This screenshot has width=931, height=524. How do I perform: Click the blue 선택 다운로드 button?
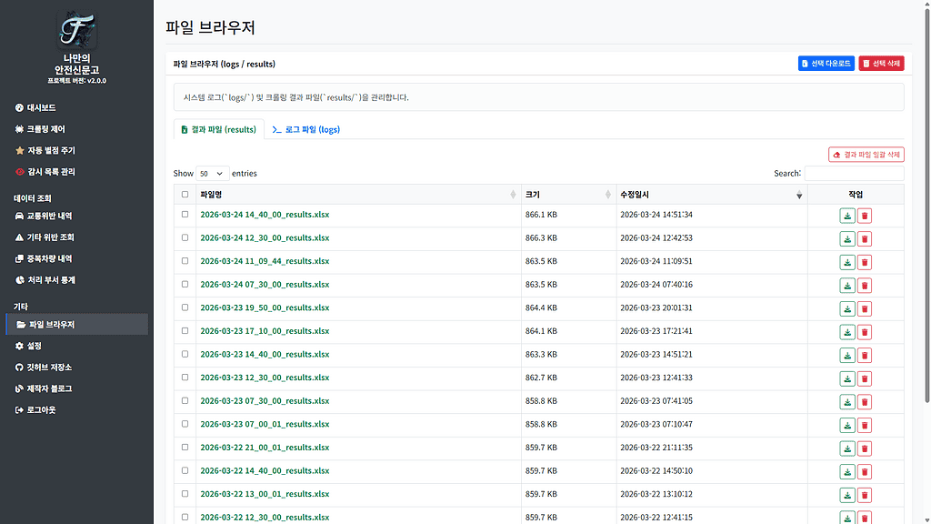[826, 63]
